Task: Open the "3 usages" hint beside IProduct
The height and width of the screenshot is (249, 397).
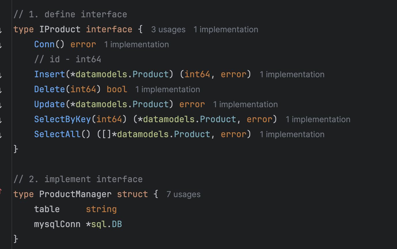Action: [x=168, y=29]
